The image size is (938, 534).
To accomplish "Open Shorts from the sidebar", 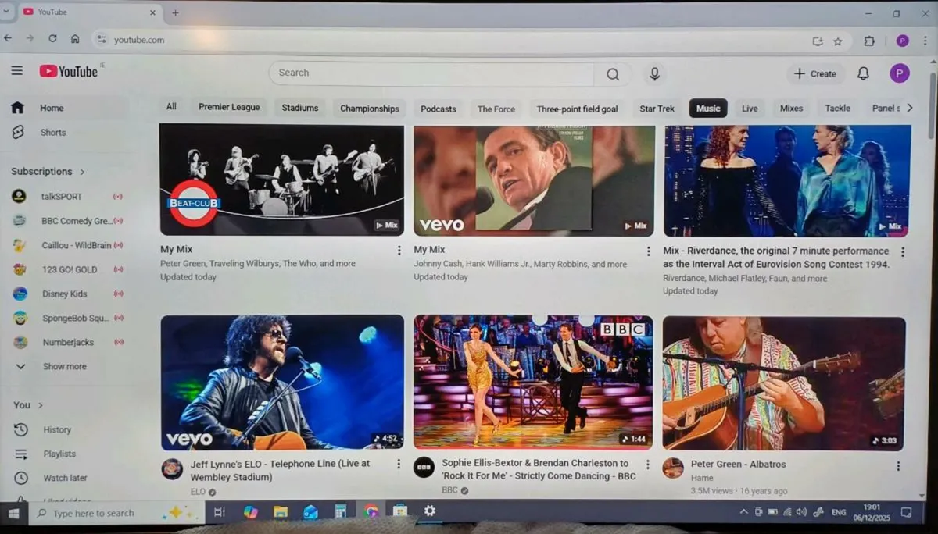I will pyautogui.click(x=52, y=133).
